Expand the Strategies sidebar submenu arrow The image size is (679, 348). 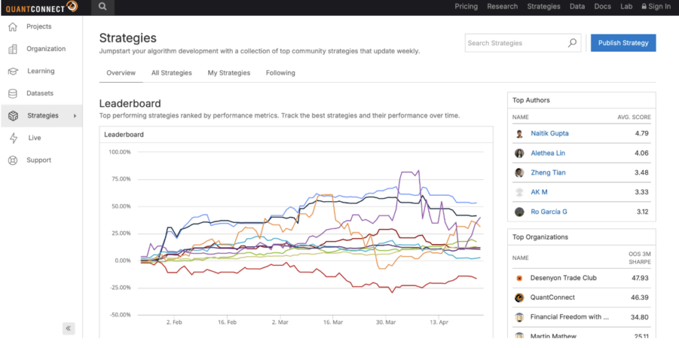(75, 116)
